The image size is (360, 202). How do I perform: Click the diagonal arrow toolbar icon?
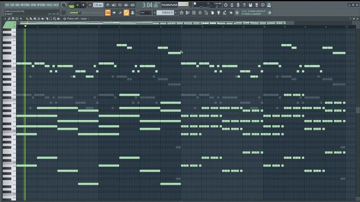coord(231,13)
